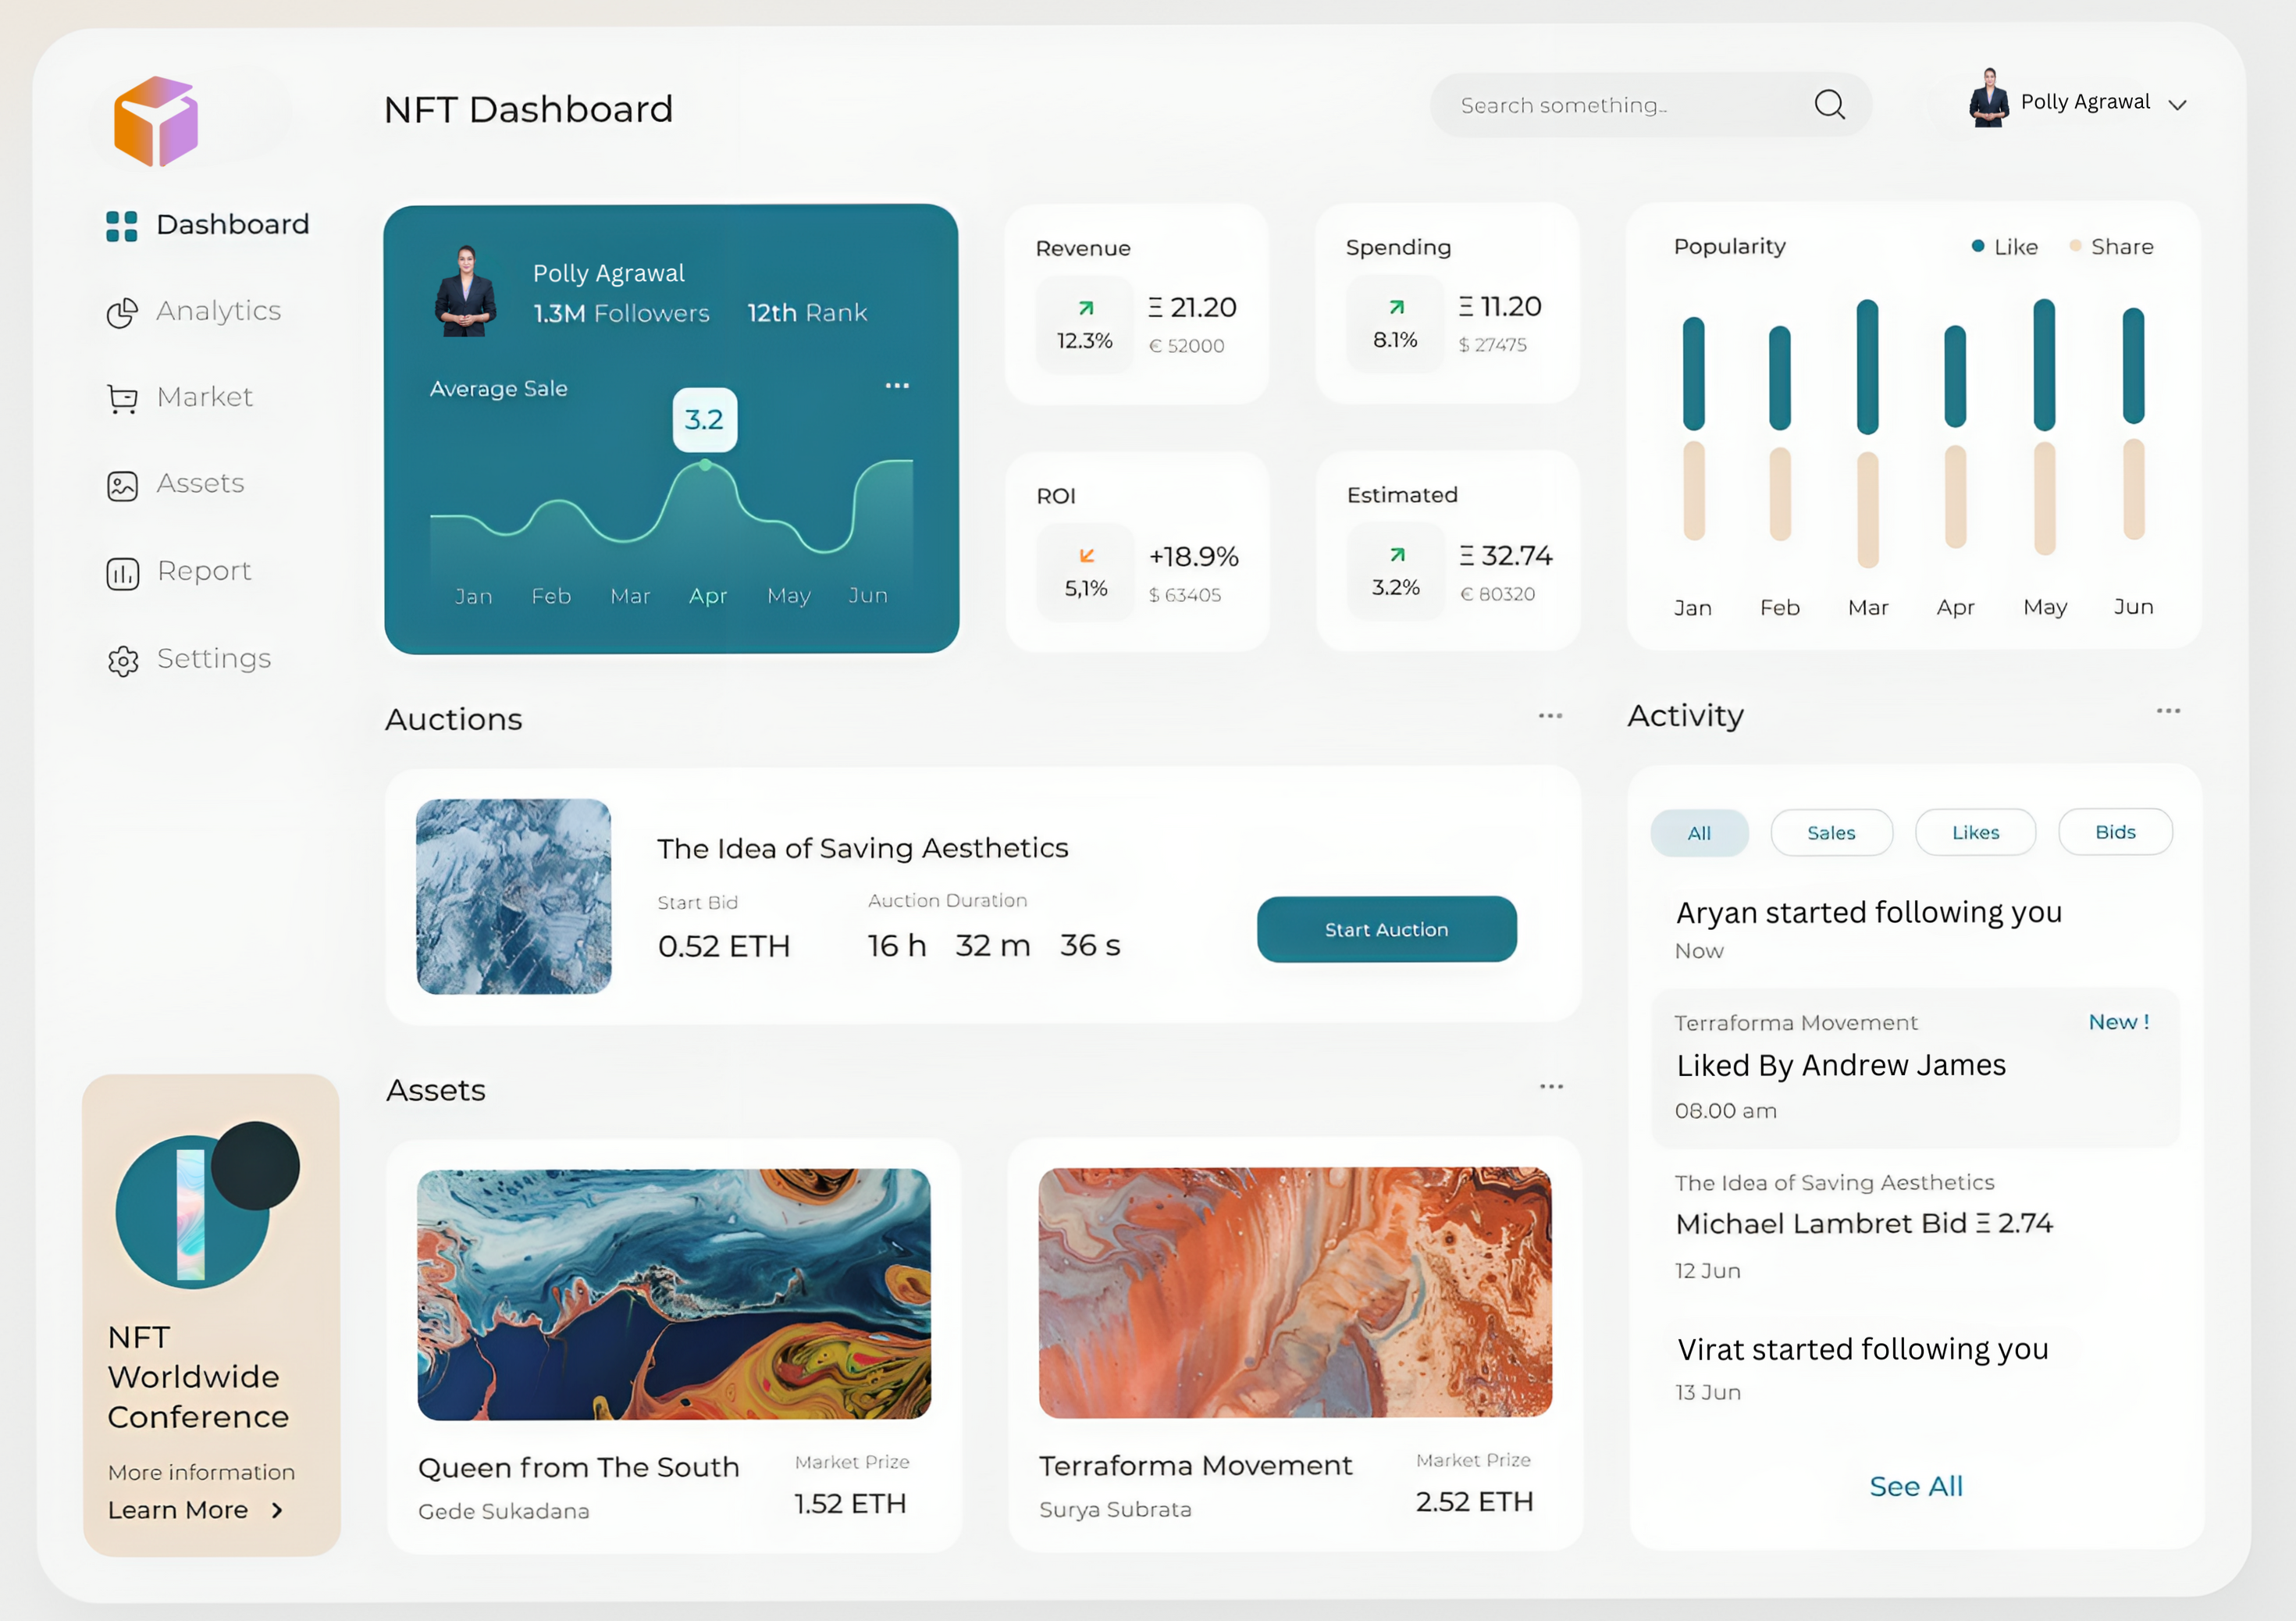Toggle the Share legend dot in Popularity

pyautogui.click(x=2075, y=246)
